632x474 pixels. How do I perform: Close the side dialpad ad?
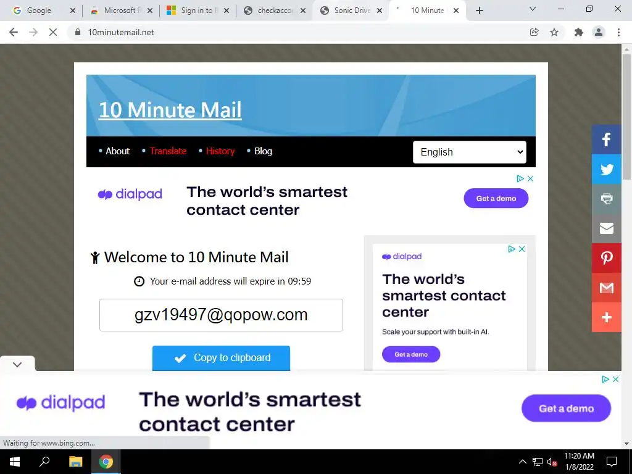point(522,249)
